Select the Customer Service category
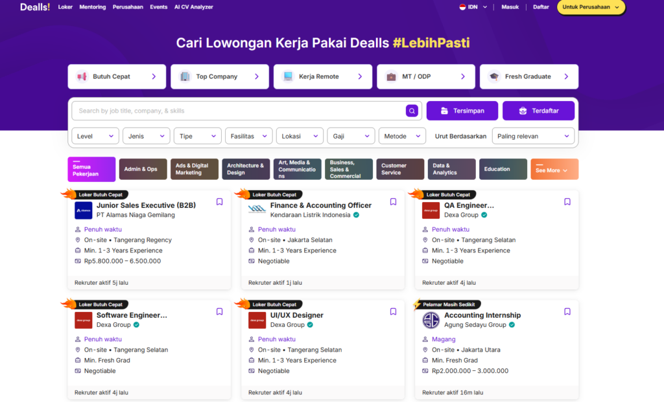This screenshot has height=402, width=664. [x=400, y=169]
